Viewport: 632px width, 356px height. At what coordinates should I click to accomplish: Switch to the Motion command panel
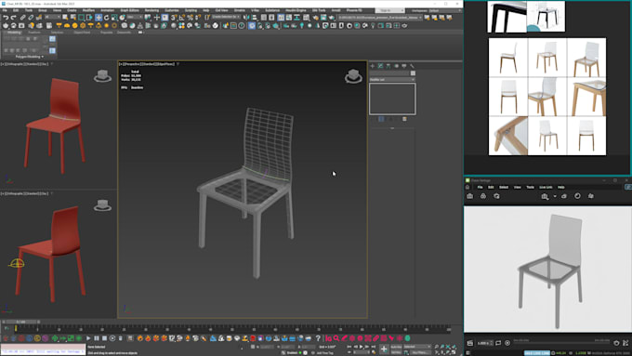pos(396,66)
